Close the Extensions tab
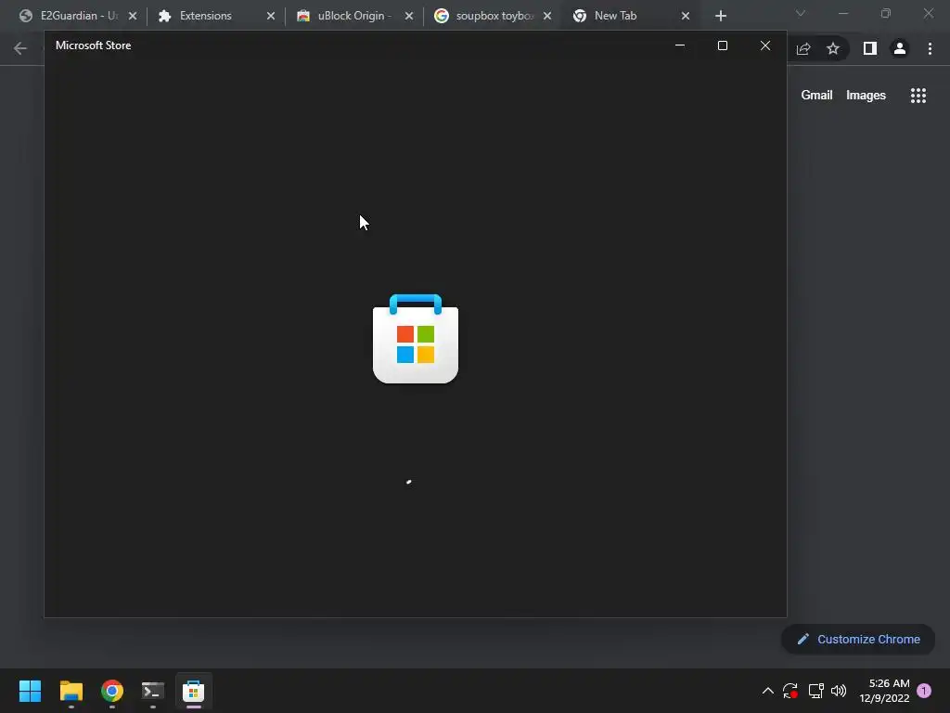Viewport: 950px width, 713px height. pos(271,16)
